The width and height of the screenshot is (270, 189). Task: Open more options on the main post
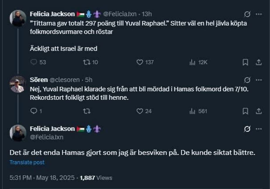259,129
